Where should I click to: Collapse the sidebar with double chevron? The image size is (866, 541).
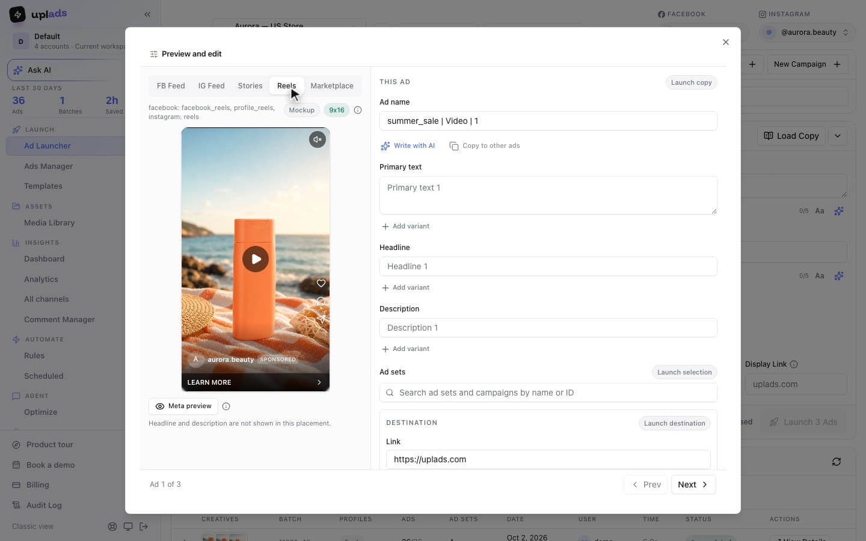tap(147, 14)
